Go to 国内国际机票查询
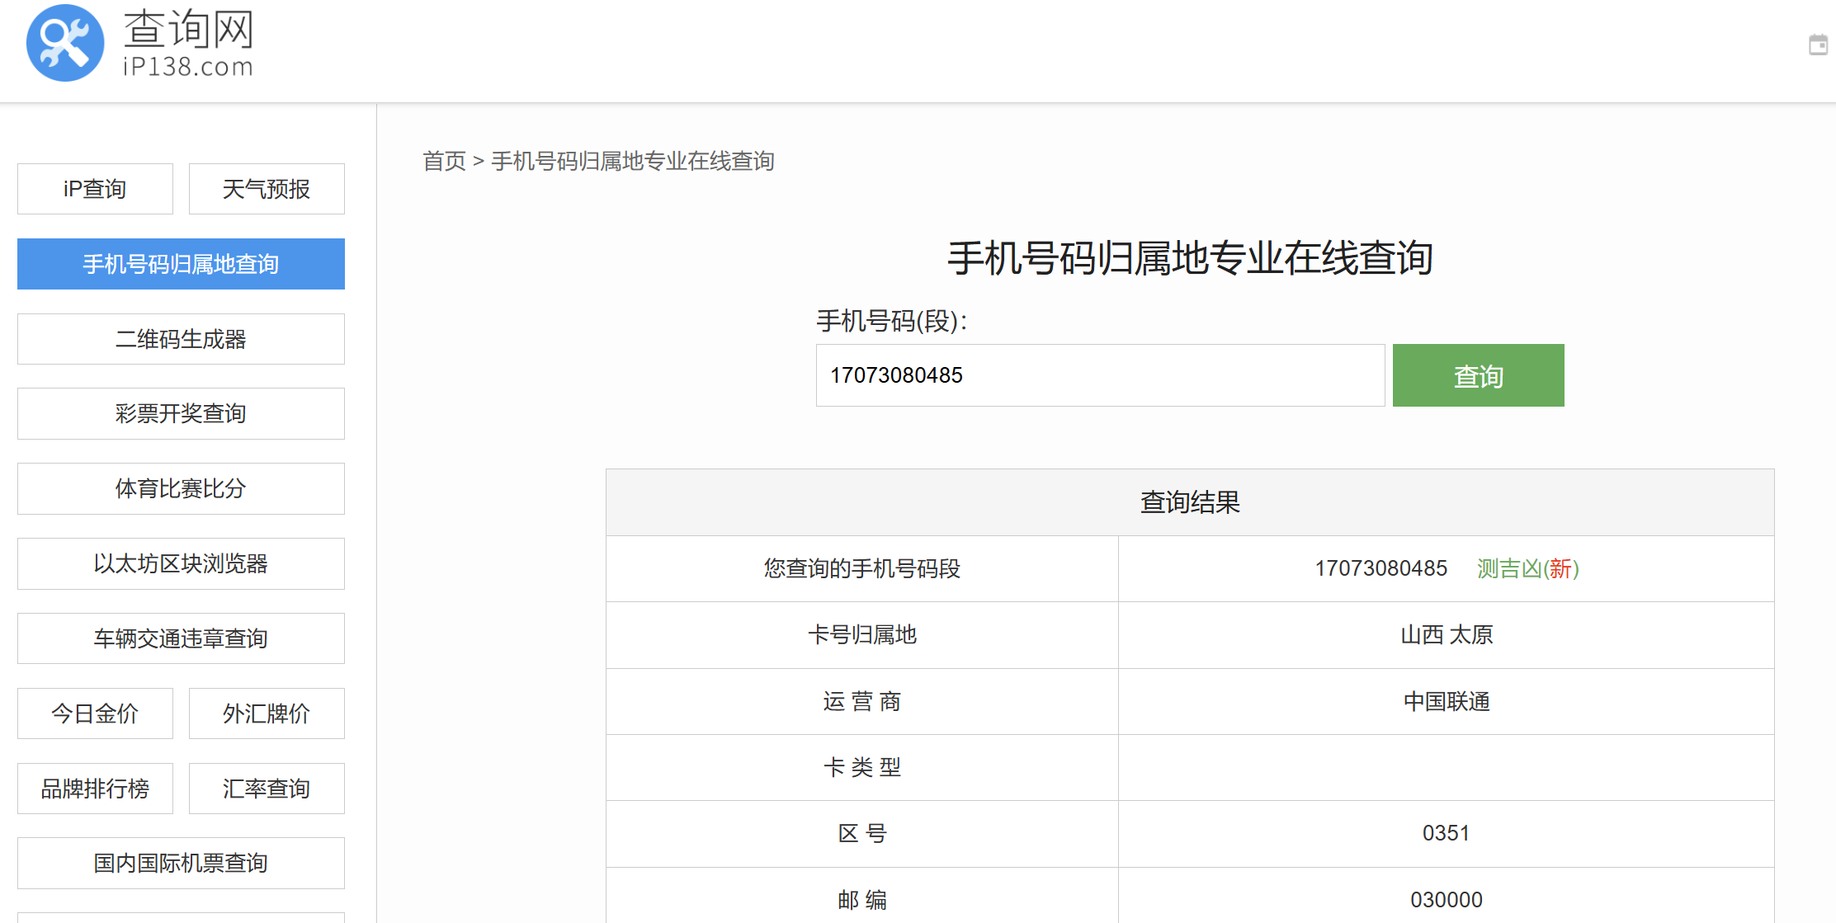The image size is (1836, 923). (x=181, y=863)
